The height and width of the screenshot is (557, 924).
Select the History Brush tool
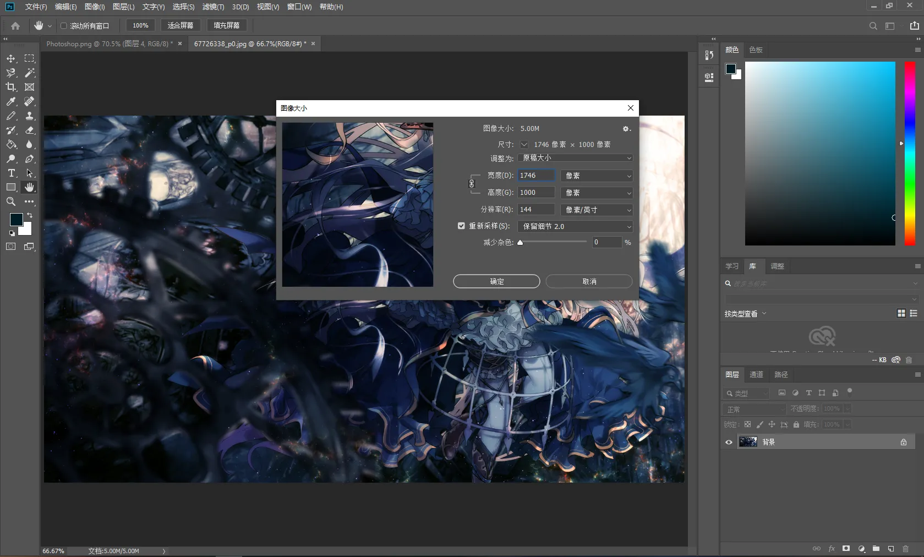point(11,130)
